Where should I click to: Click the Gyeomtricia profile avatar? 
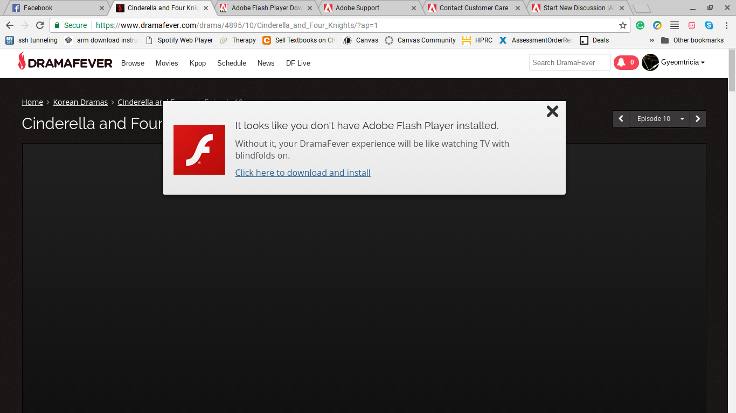tap(650, 62)
